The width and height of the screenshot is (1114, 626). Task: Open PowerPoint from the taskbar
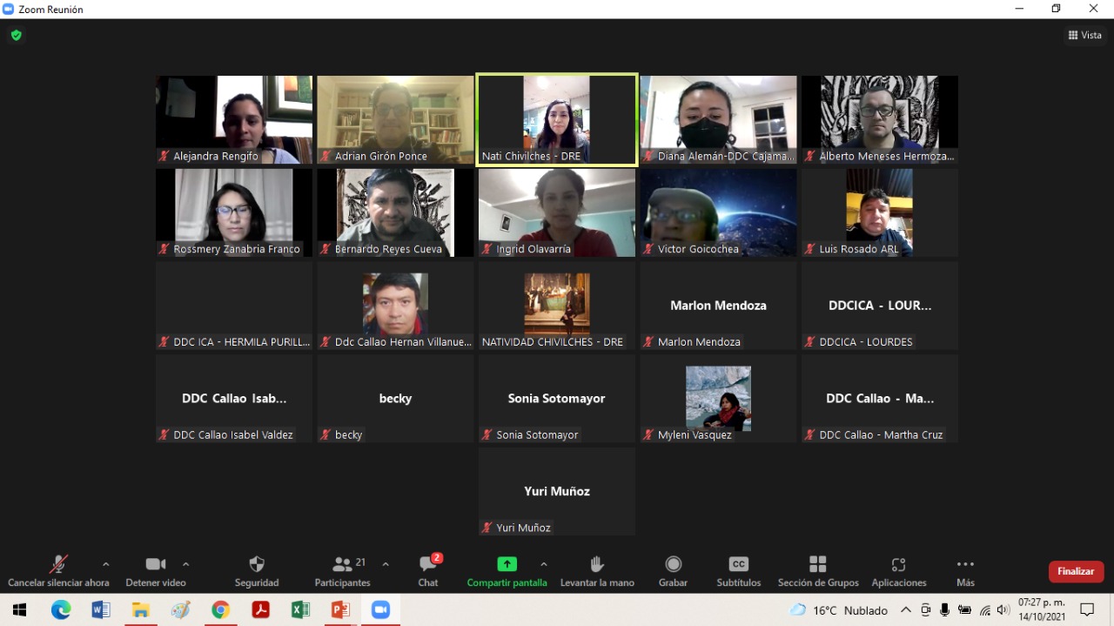(340, 610)
